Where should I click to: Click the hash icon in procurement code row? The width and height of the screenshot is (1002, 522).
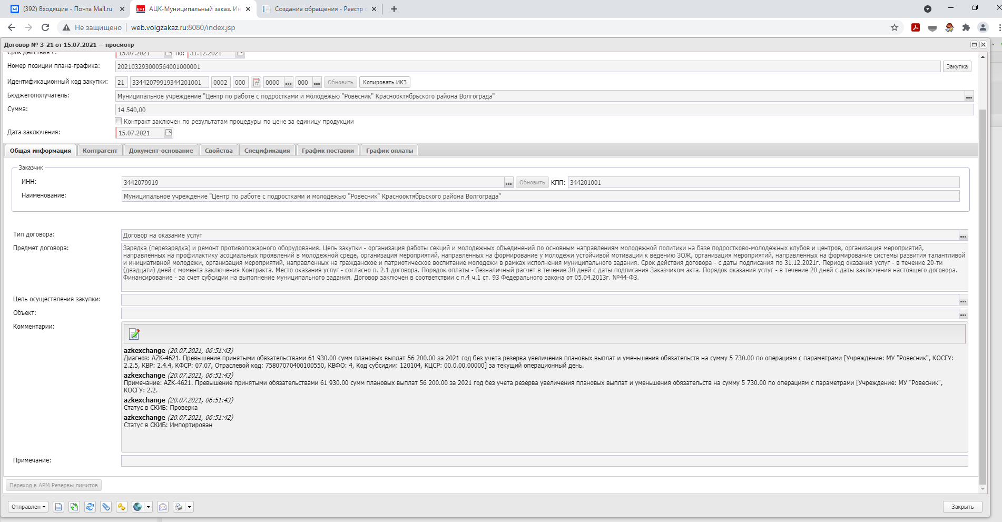[x=257, y=82]
